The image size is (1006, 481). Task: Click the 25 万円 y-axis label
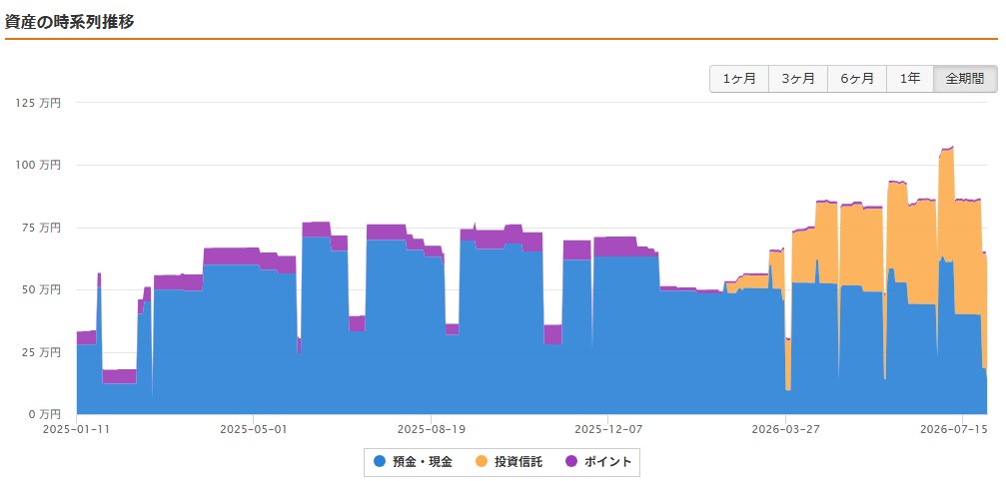[x=41, y=352]
